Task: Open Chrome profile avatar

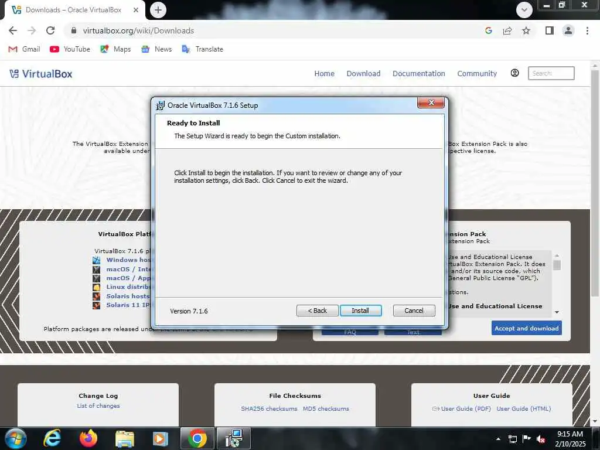Action: tap(568, 30)
